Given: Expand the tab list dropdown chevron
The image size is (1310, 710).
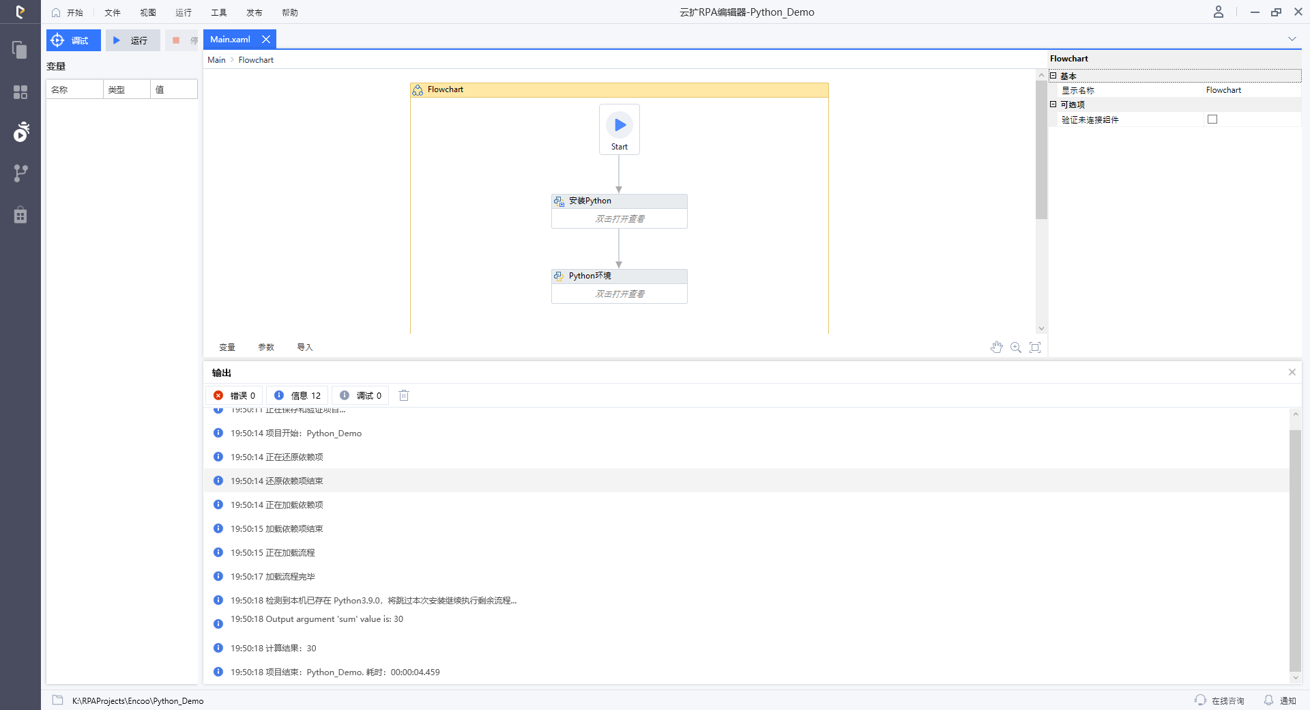Looking at the screenshot, I should (1292, 39).
